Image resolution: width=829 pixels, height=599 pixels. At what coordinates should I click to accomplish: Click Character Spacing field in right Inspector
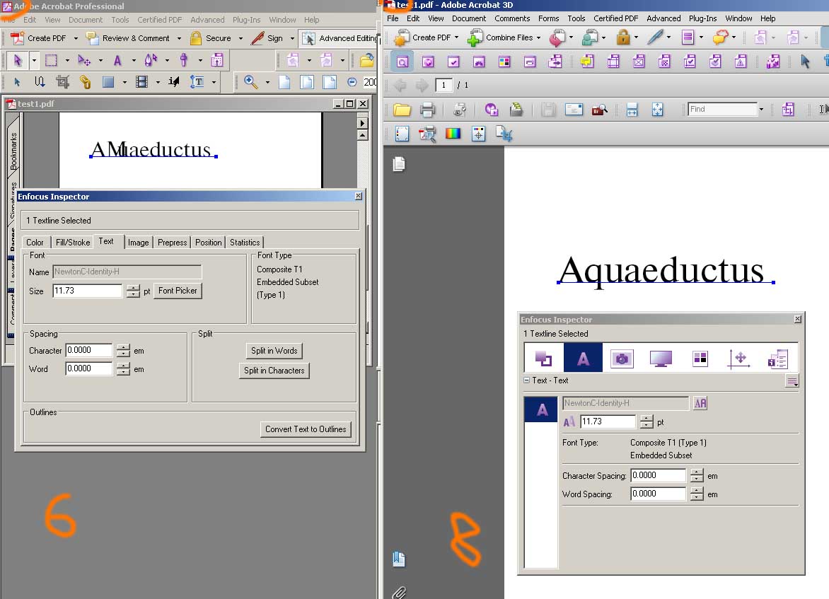(x=659, y=475)
